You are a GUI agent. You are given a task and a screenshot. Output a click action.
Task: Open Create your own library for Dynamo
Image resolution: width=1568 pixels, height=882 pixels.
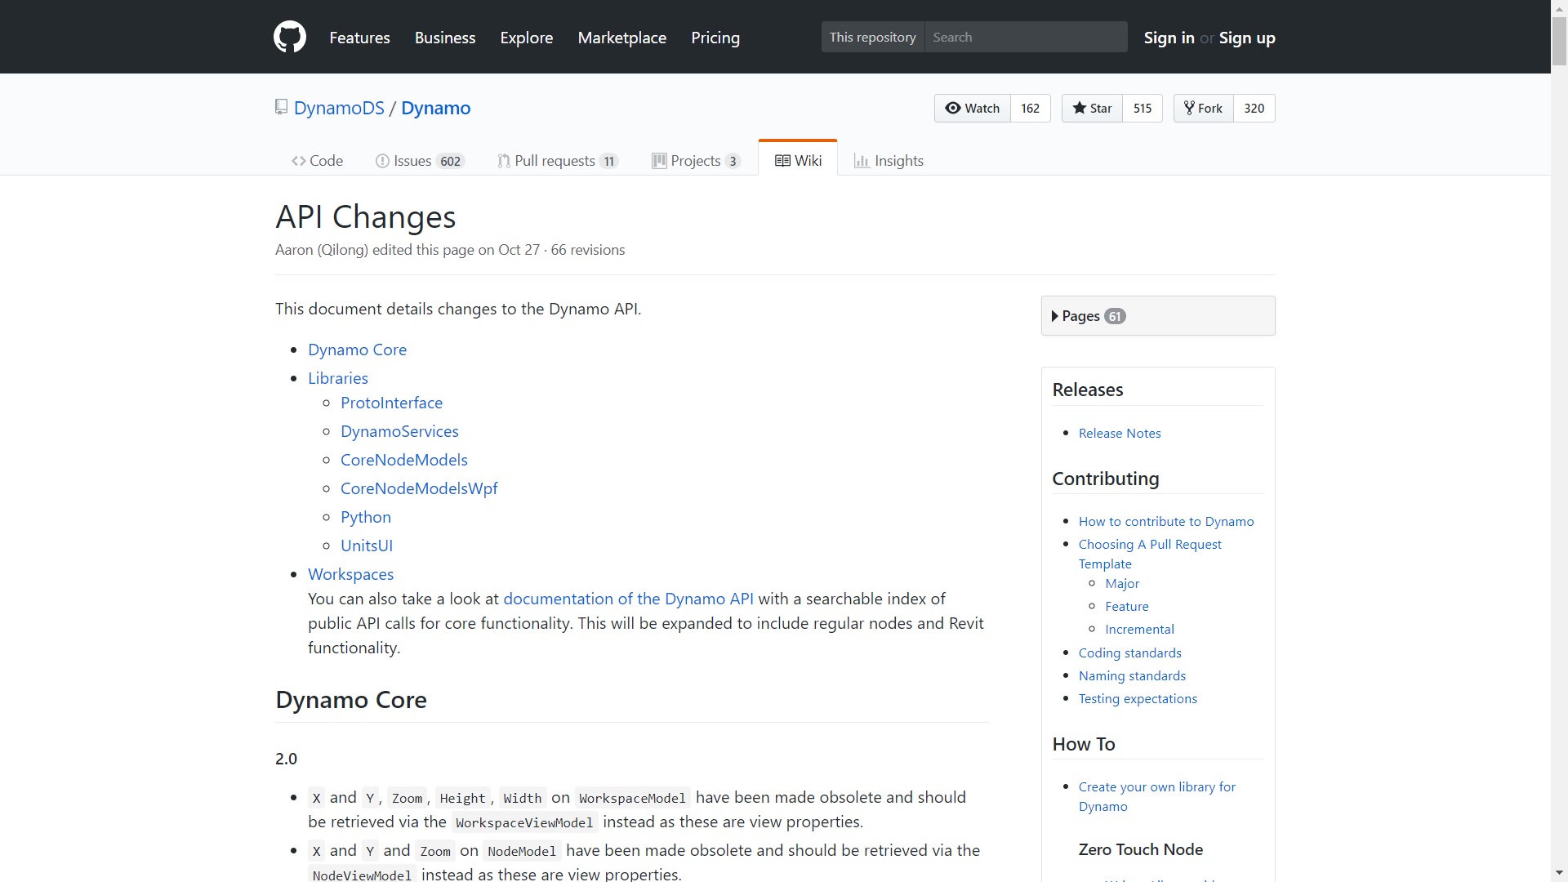1157,796
